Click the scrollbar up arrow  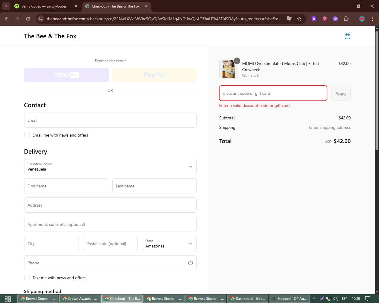pyautogui.click(x=377, y=28)
